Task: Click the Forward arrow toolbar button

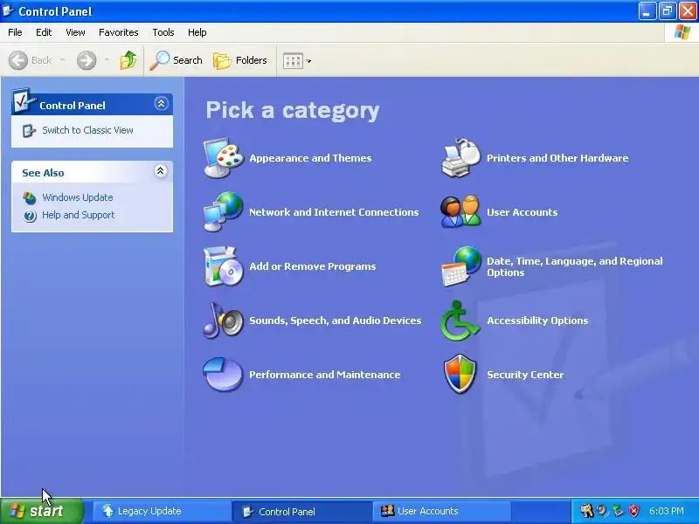Action: coord(87,60)
